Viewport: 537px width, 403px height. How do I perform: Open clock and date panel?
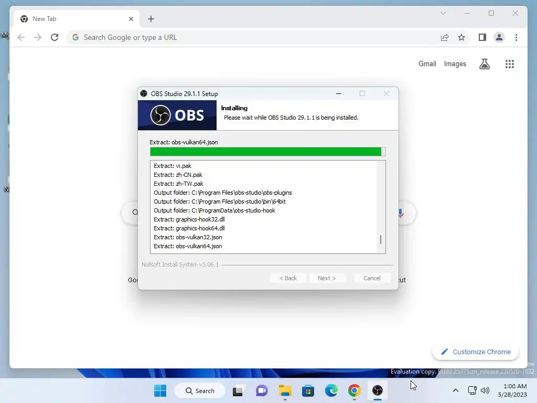coord(512,390)
